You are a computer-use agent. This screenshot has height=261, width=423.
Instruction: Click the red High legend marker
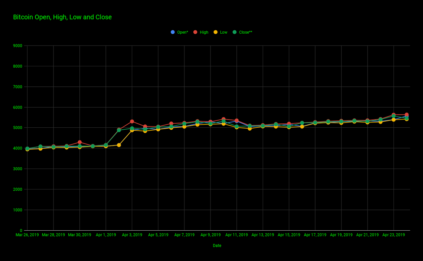pos(195,32)
